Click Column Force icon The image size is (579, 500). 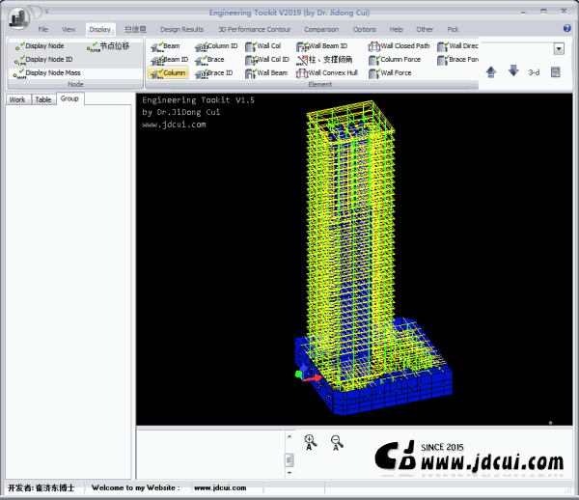[x=374, y=60]
